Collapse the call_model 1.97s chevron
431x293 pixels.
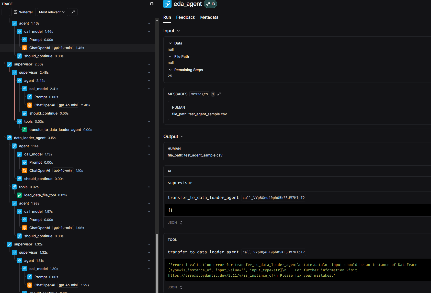tap(149, 211)
